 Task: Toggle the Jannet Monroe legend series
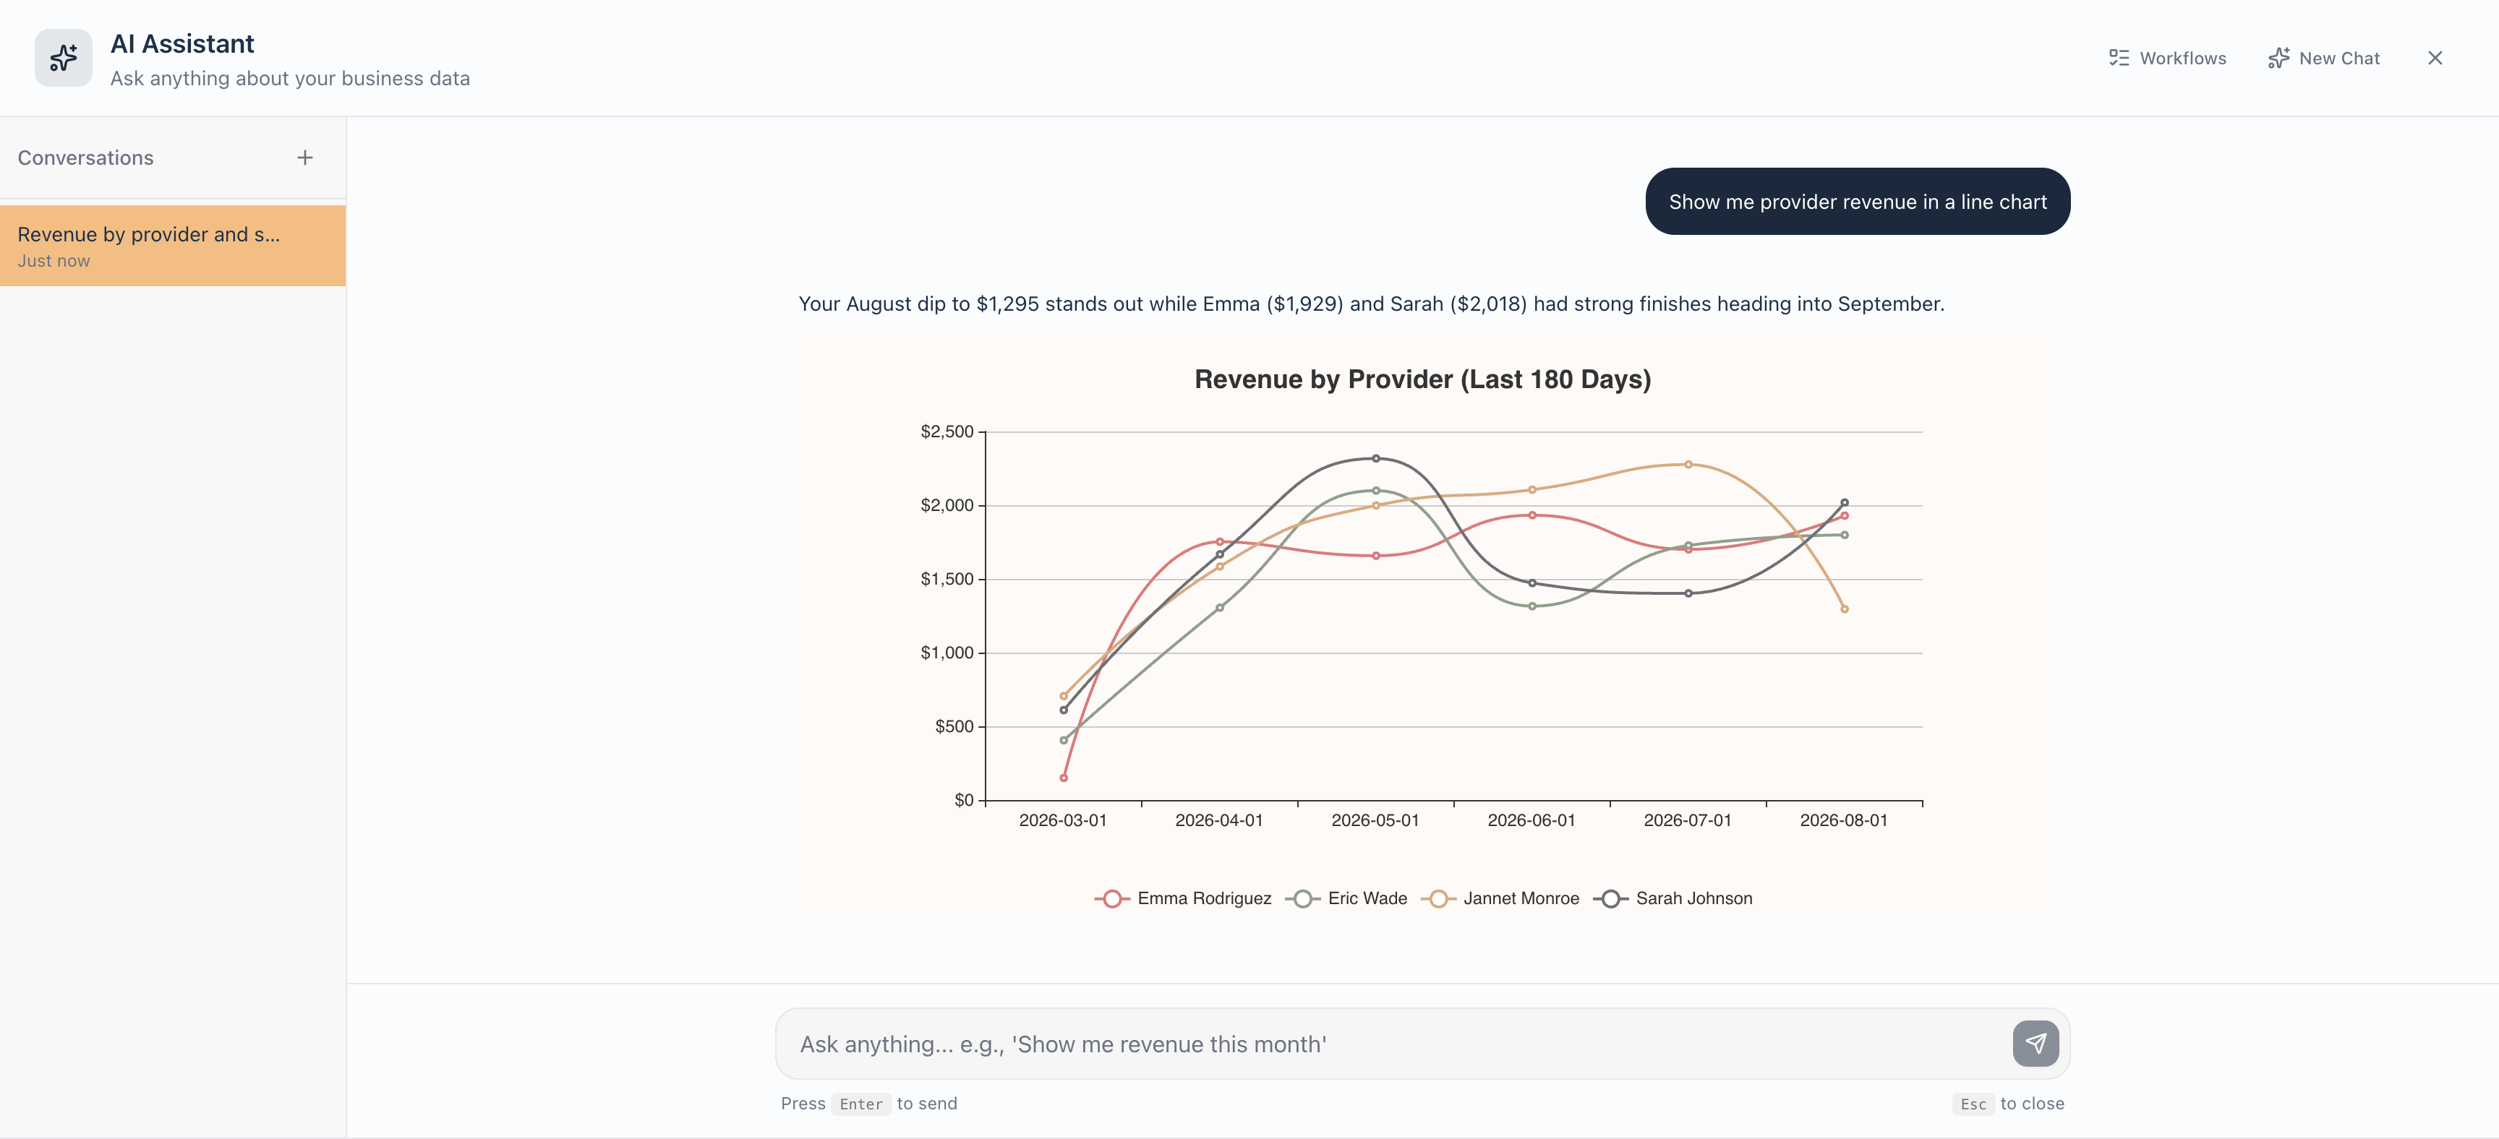pyautogui.click(x=1500, y=898)
